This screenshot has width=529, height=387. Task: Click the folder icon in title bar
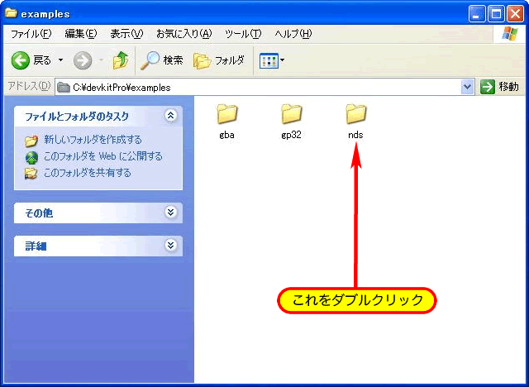[11, 13]
